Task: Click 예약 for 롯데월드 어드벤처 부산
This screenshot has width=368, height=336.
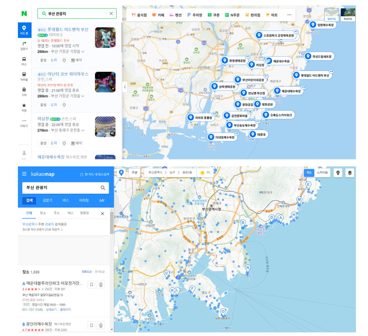Action: 77,60
